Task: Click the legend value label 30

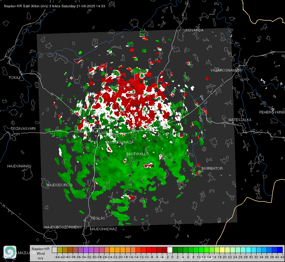Action: click(251, 257)
